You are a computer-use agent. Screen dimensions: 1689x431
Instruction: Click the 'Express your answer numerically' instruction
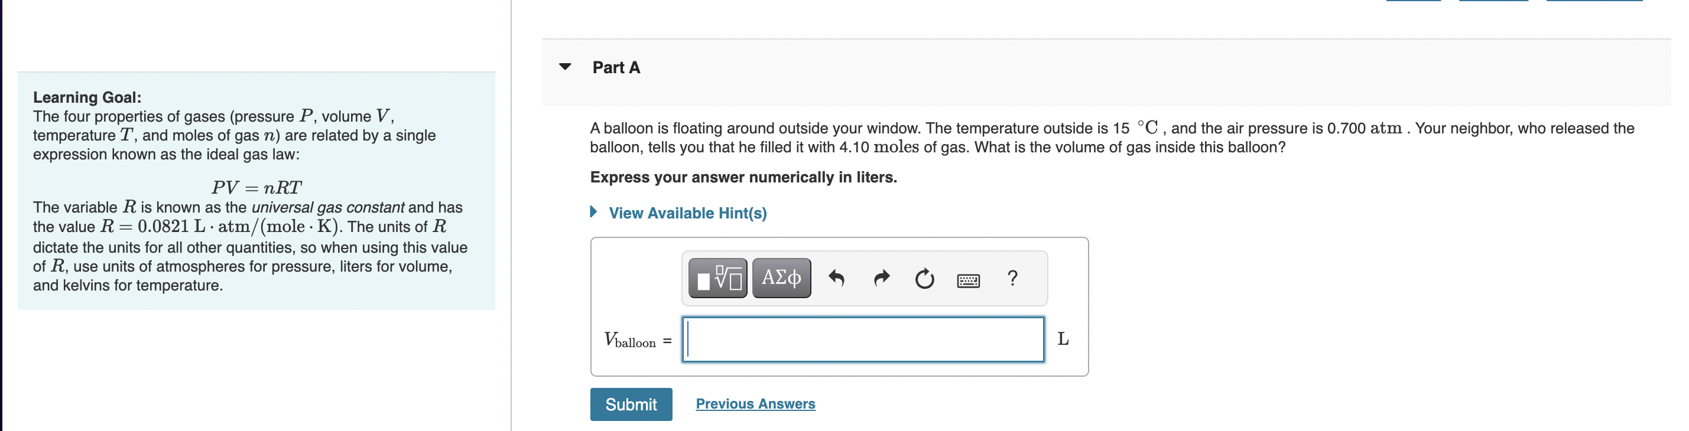click(x=743, y=177)
